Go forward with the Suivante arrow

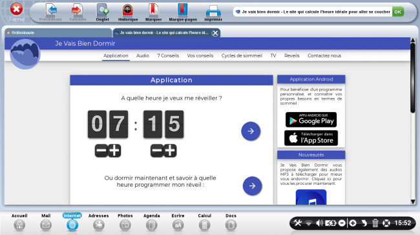pos(78,12)
